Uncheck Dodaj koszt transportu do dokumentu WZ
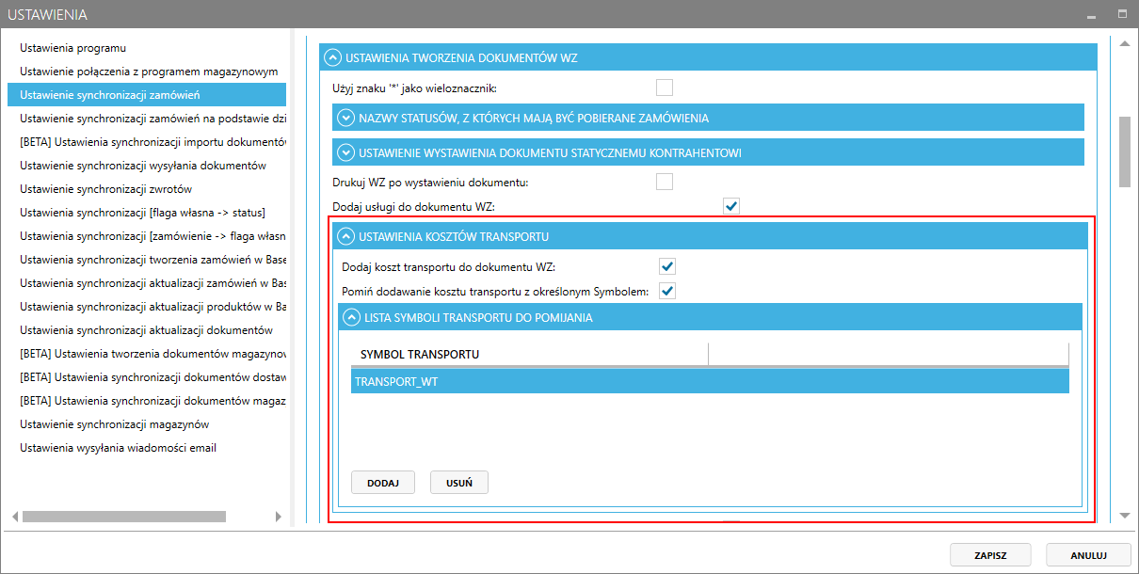Image resolution: width=1139 pixels, height=574 pixels. (667, 266)
